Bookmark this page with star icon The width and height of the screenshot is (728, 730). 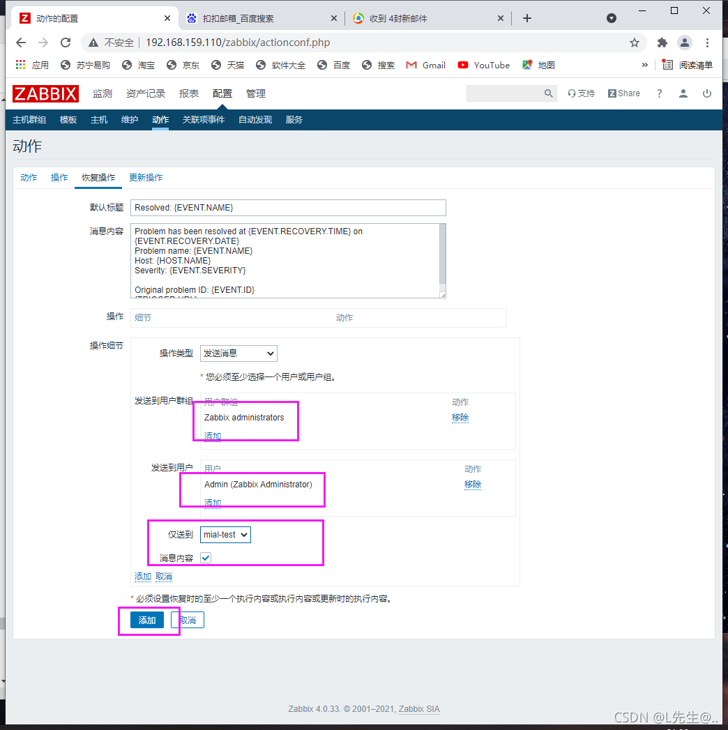pos(634,43)
